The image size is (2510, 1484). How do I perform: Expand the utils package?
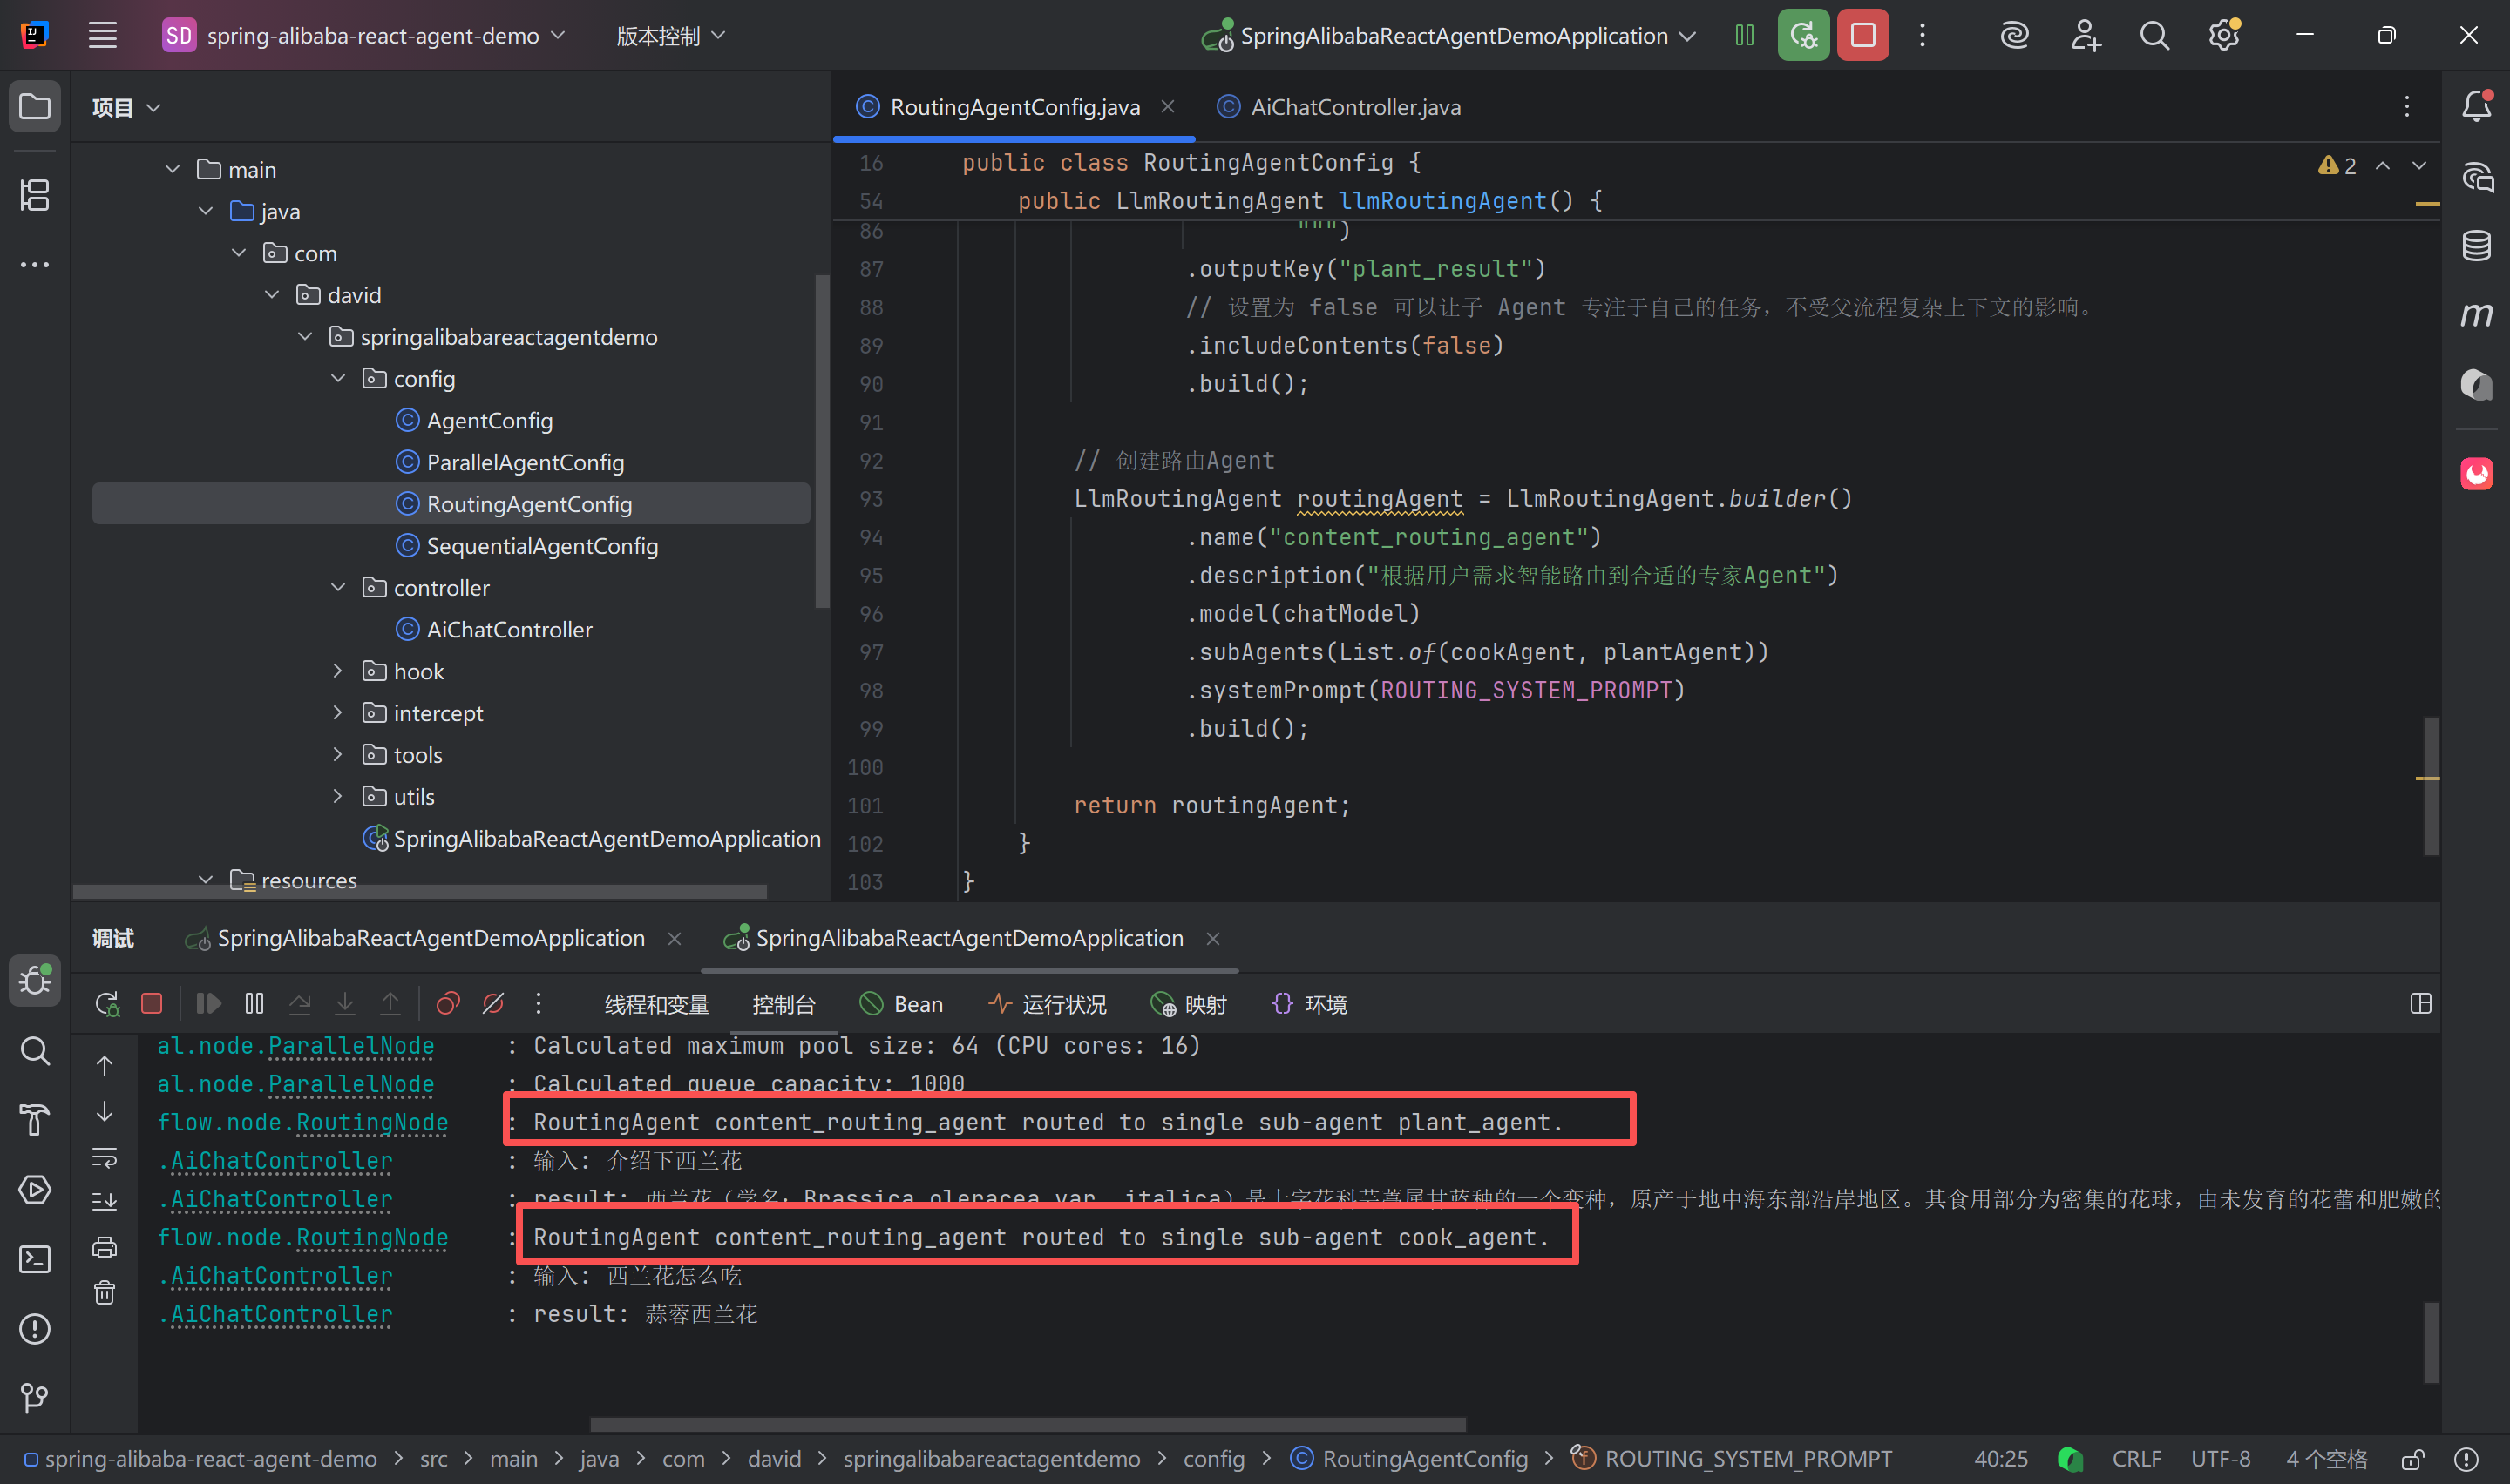338,796
